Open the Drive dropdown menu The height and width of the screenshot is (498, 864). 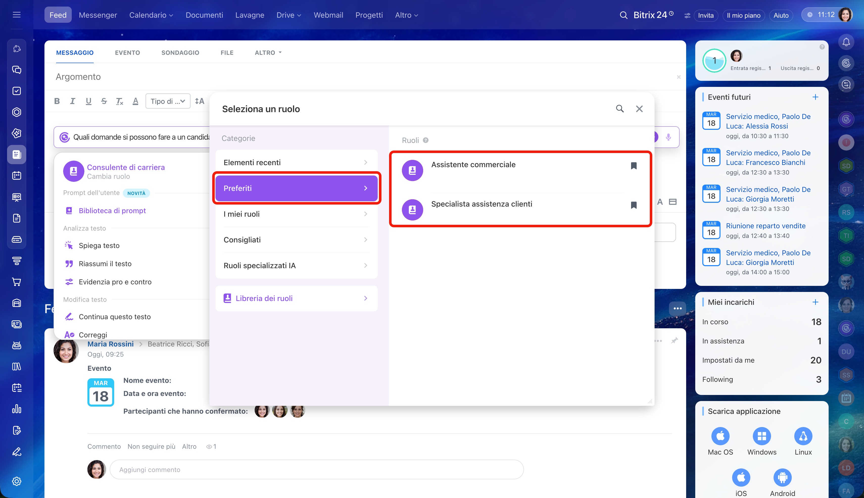[x=289, y=15]
